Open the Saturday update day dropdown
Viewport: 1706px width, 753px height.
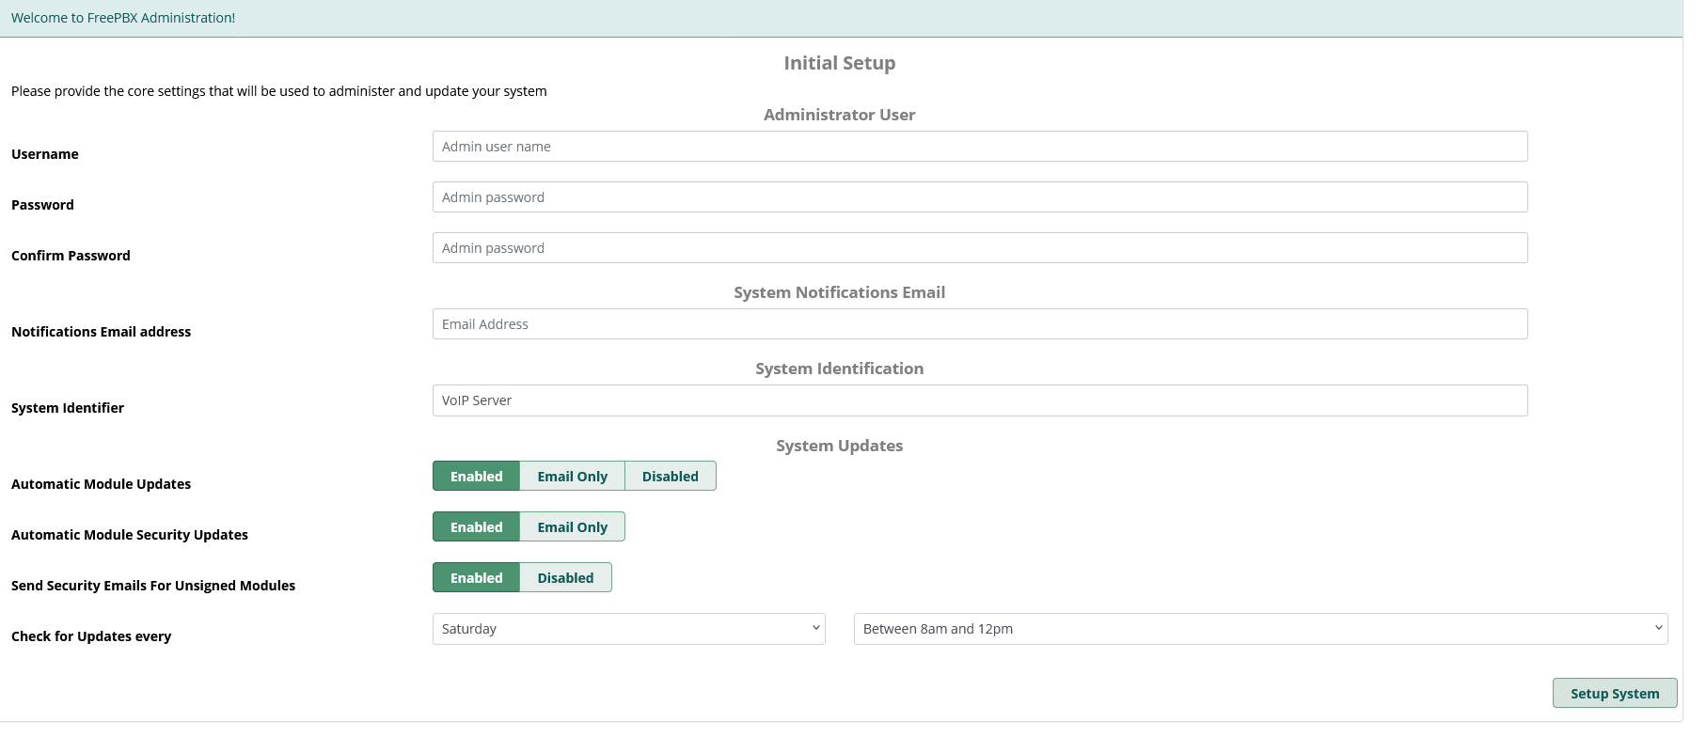(x=628, y=629)
